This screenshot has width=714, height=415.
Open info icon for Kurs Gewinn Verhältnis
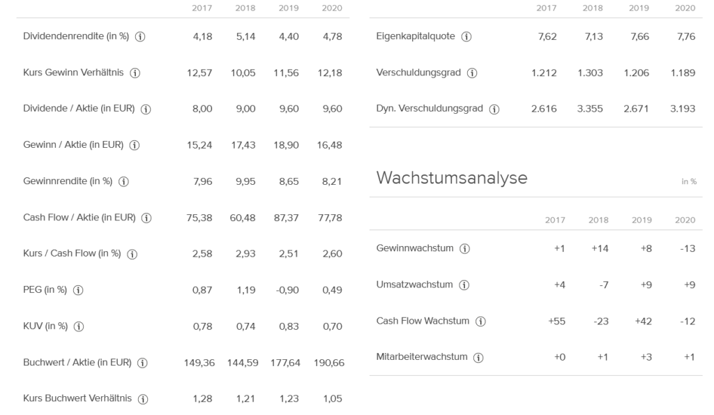pyautogui.click(x=135, y=73)
